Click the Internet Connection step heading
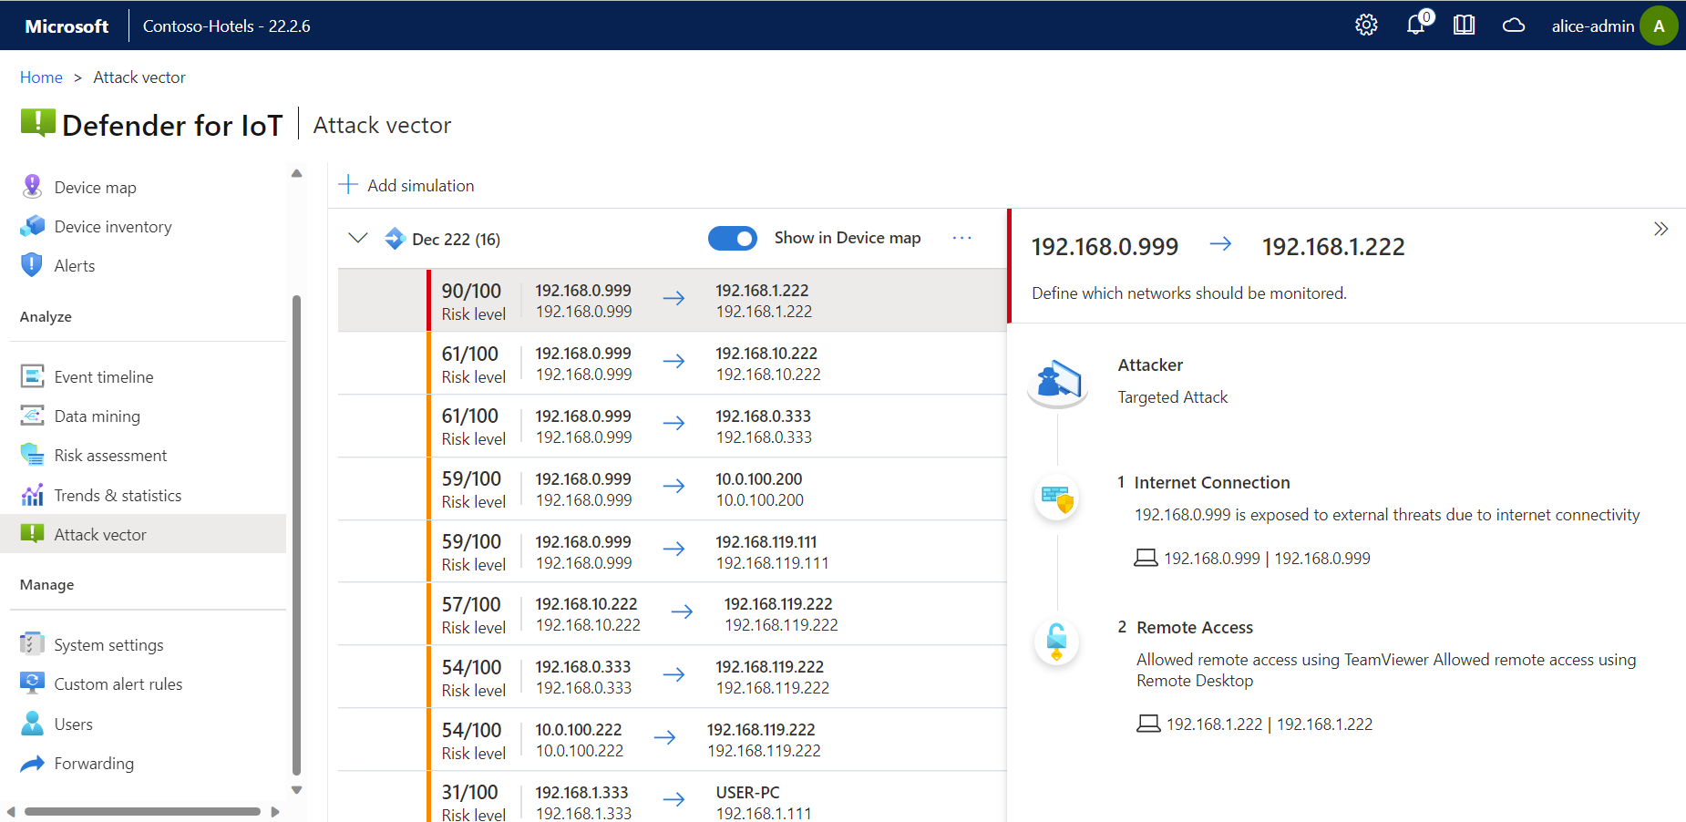Image resolution: width=1686 pixels, height=822 pixels. [1212, 482]
